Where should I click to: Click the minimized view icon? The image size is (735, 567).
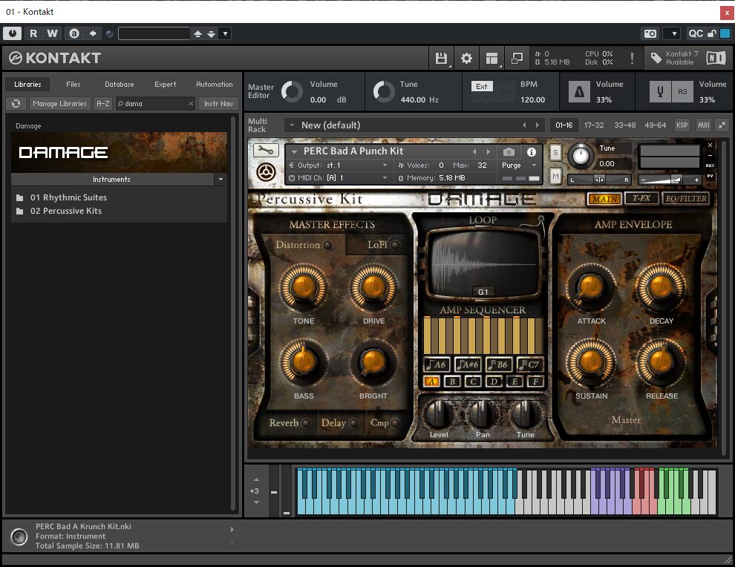pos(517,58)
